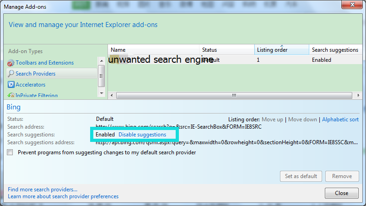Click Move down listing order link
This screenshot has height=206, width=366.
pyautogui.click(x=302, y=119)
